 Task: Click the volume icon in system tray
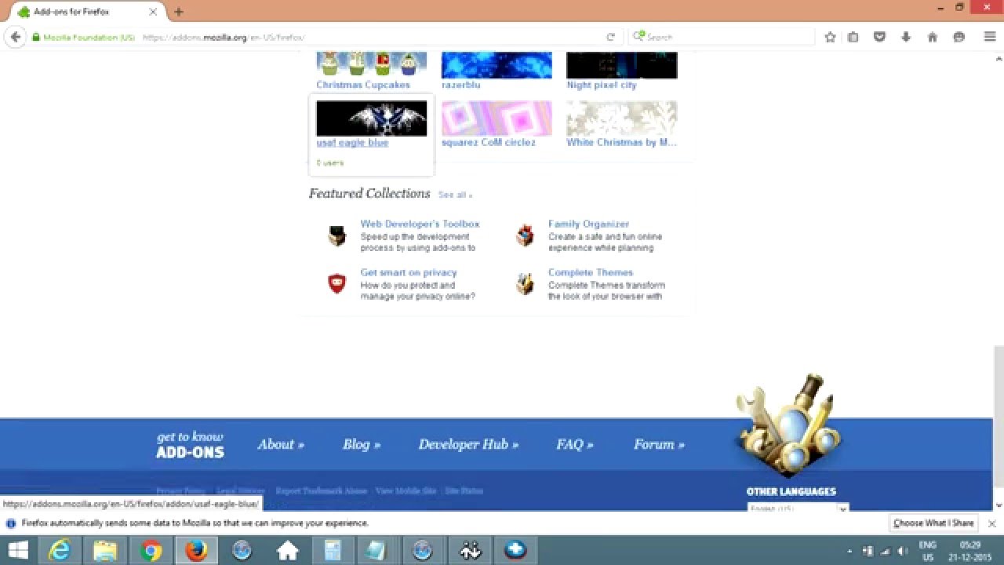tap(902, 551)
